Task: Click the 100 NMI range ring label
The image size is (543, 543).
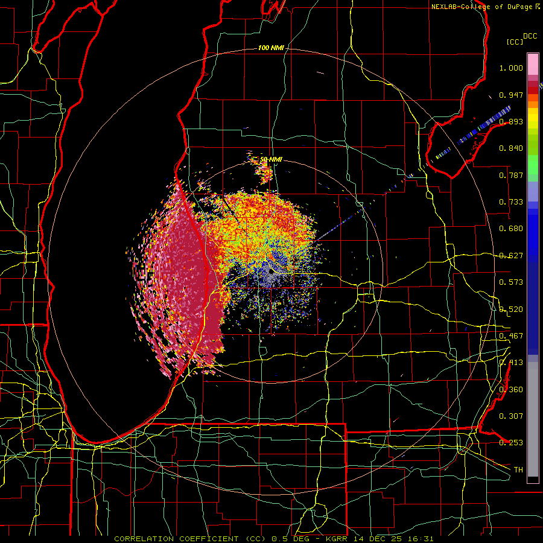Action: pos(270,48)
